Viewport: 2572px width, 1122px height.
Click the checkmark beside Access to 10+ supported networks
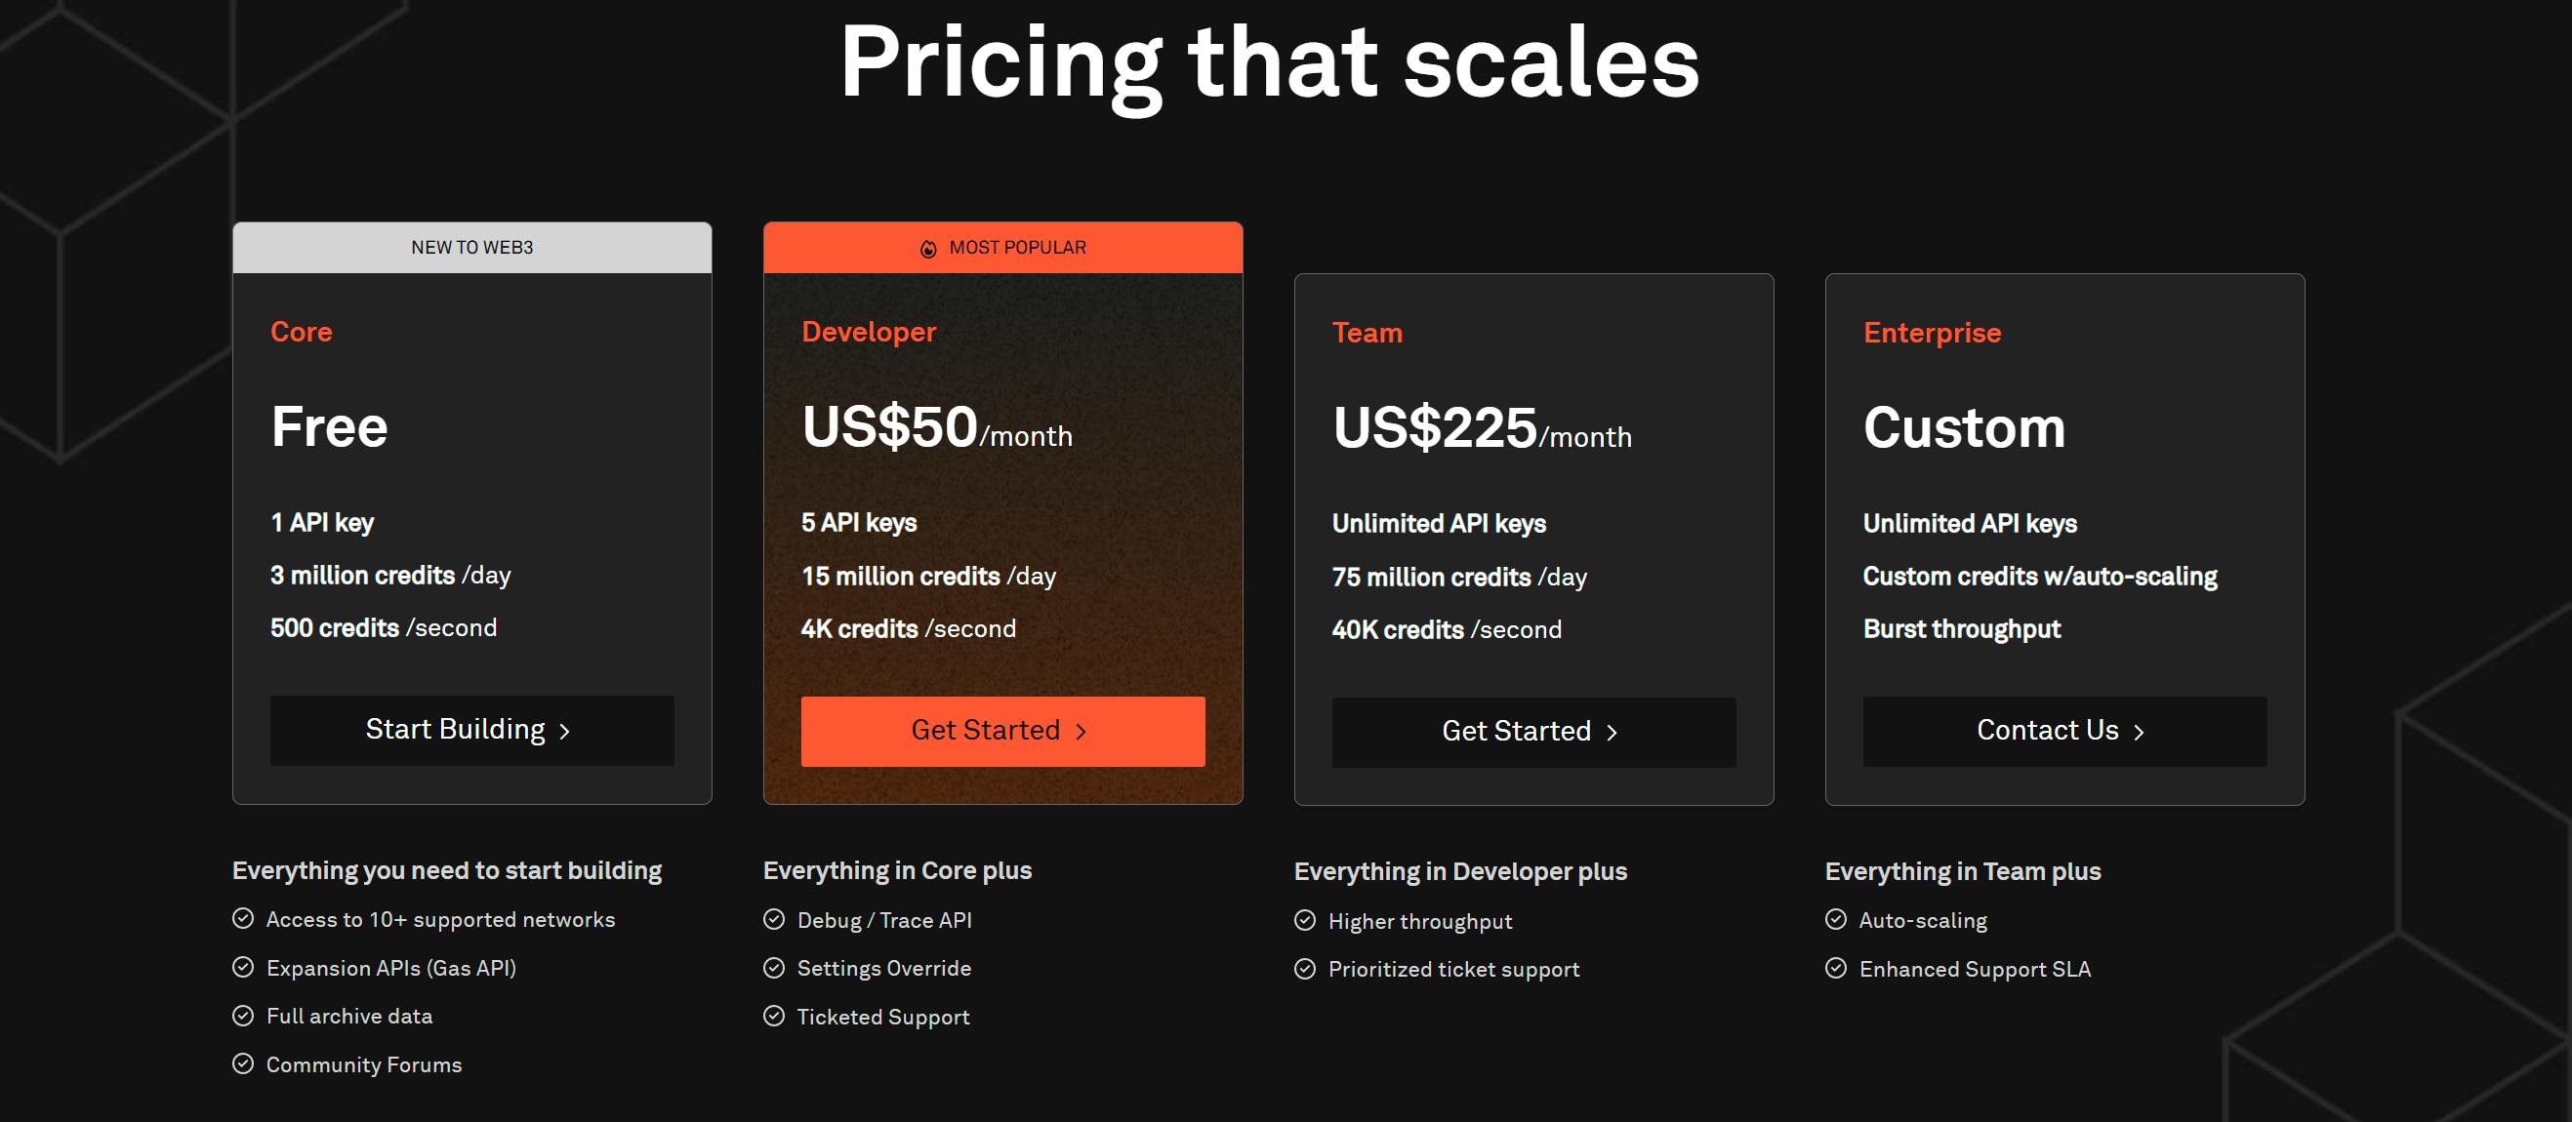[245, 918]
